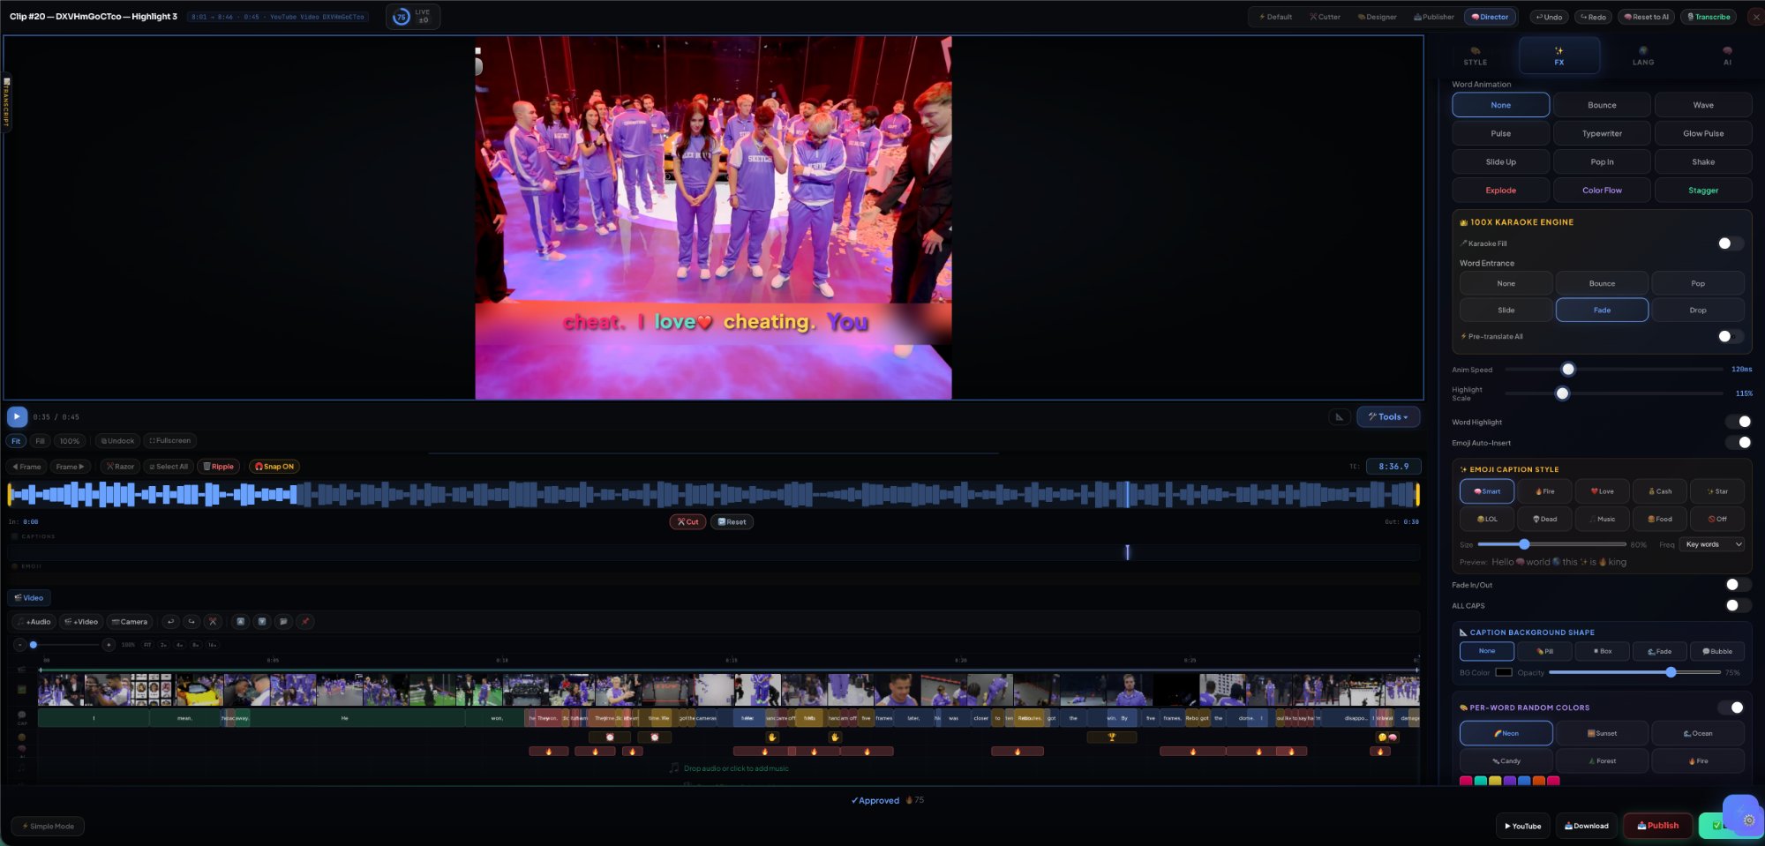This screenshot has width=1765, height=846.
Task: Select the Typewriter word animation
Action: [1602, 133]
